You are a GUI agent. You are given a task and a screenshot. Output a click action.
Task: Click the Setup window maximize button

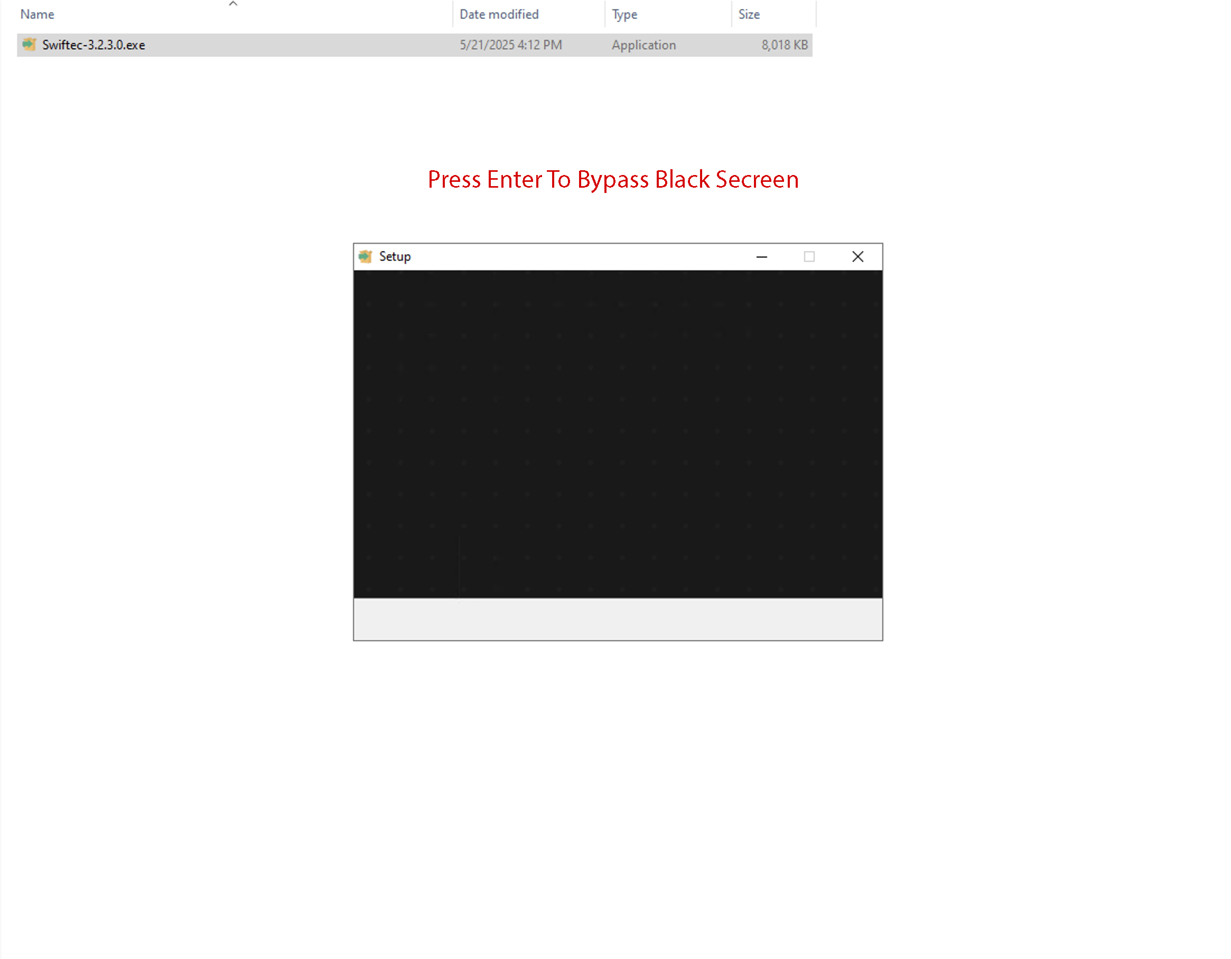point(809,257)
